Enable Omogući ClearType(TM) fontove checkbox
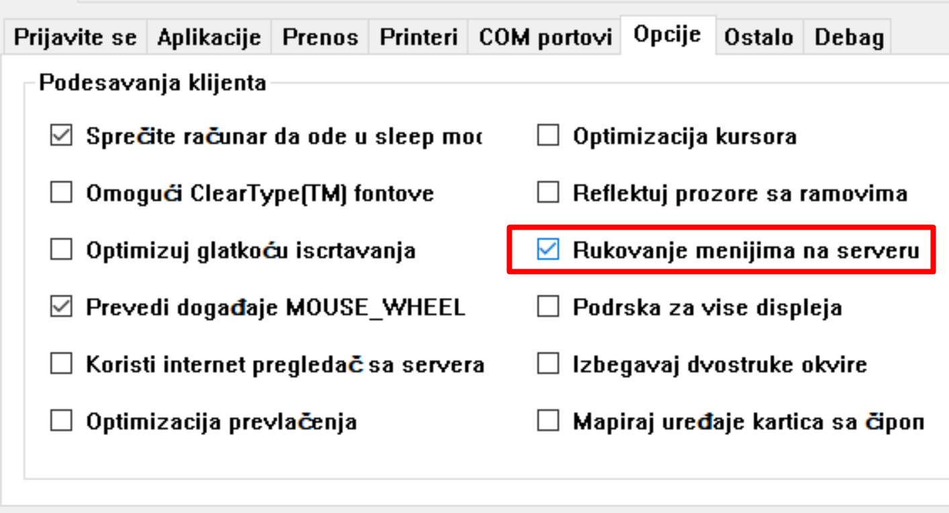 (61, 194)
